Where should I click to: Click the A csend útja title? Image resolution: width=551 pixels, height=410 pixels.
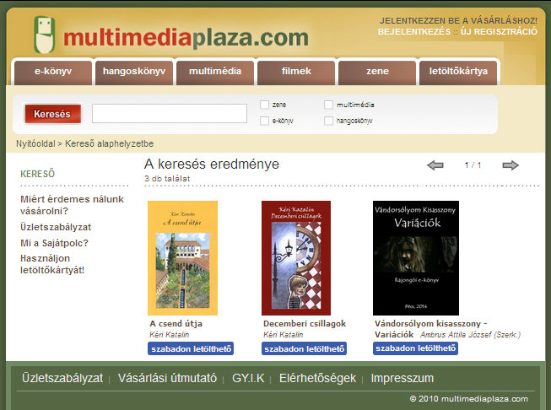pos(176,324)
